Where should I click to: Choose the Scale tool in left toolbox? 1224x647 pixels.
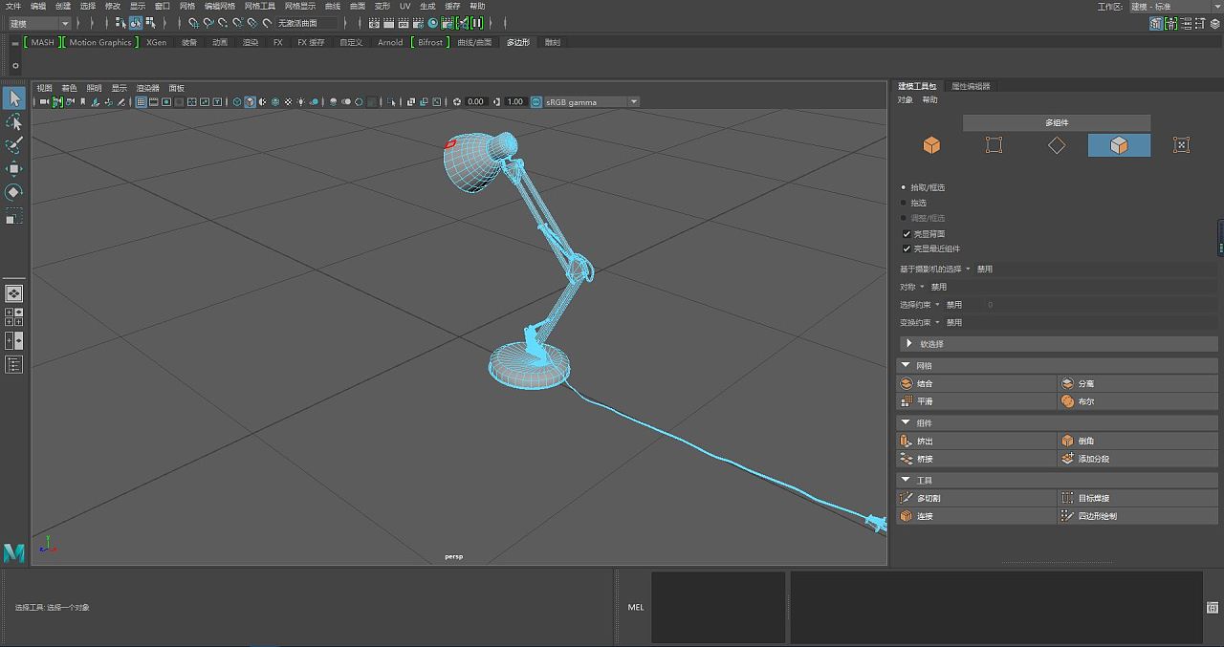pos(14,217)
